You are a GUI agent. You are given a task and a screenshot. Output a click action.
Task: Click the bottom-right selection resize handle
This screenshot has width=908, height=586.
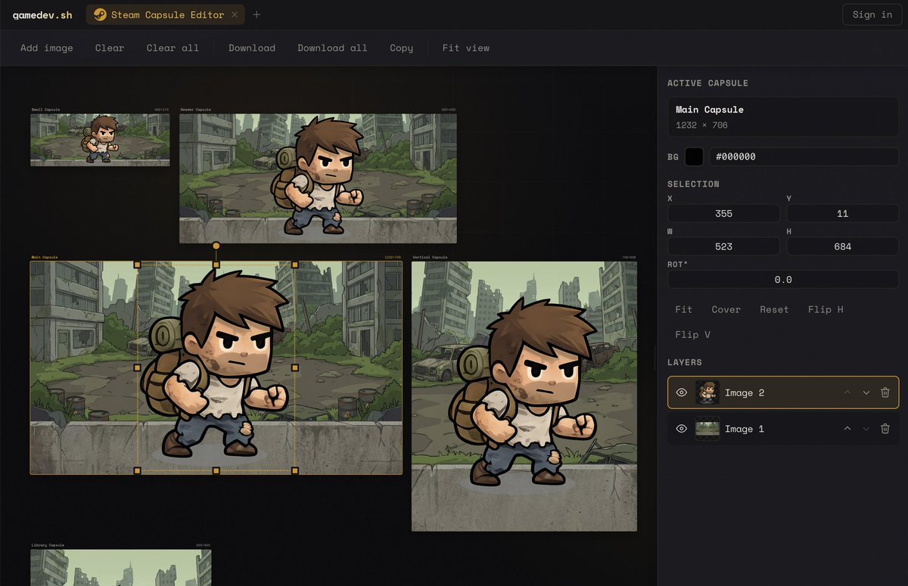[x=295, y=470]
